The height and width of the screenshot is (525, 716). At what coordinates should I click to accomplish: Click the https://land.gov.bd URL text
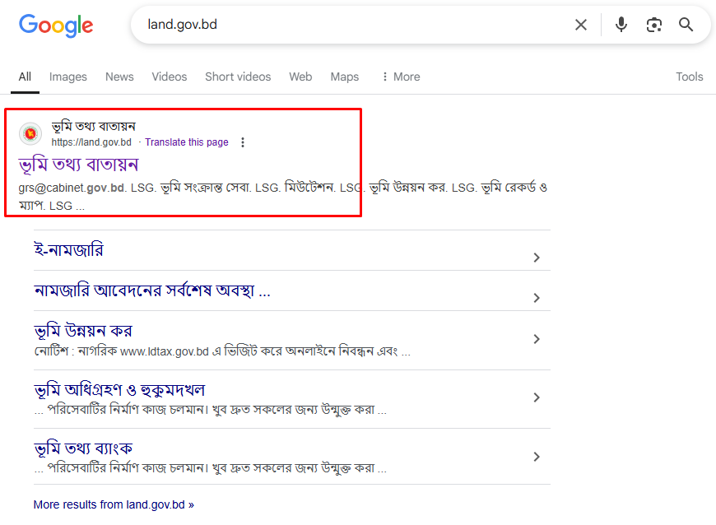pos(91,142)
